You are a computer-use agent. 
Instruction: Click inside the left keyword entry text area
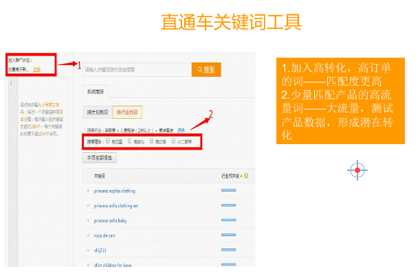pos(42,172)
